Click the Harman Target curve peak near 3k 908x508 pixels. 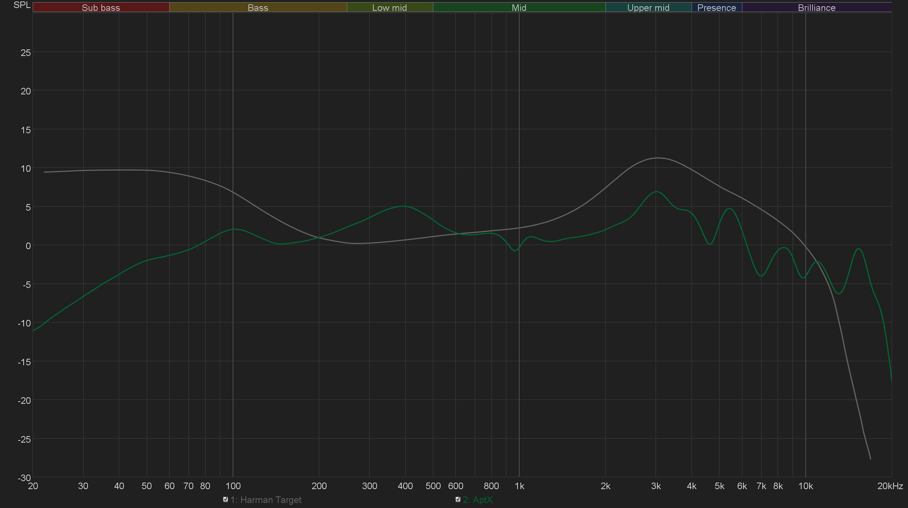657,158
